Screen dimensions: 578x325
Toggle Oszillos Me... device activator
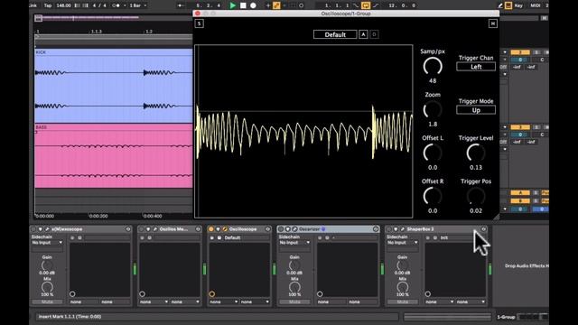click(141, 229)
